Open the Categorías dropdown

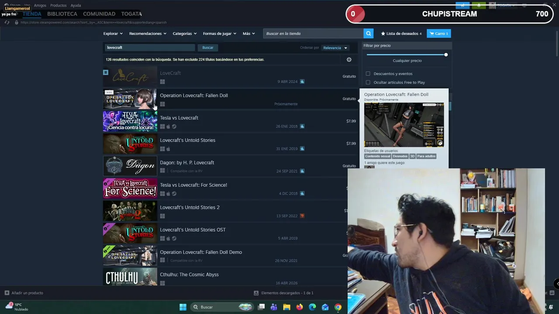184,34
